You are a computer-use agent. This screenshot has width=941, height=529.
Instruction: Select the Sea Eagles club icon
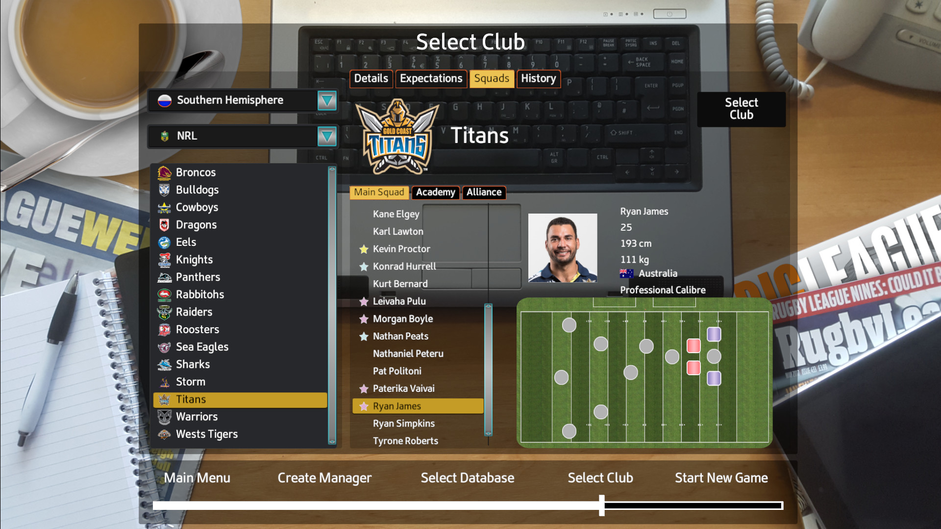(x=164, y=347)
